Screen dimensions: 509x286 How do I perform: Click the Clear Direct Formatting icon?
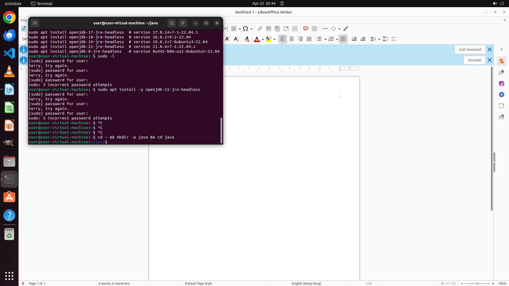247,39
